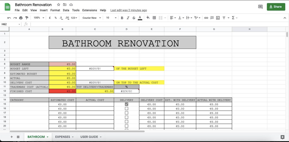The image size is (289, 142).
Task: Open the font size 10 dropdown
Action: click(111, 18)
